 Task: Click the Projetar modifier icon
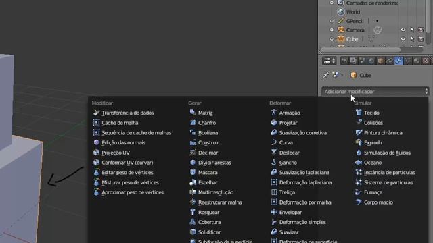[273, 122]
